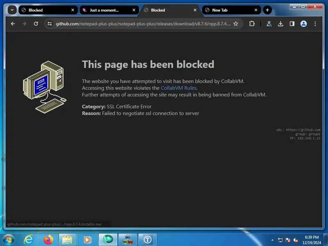Open the circled T taskbar app
This screenshot has width=328, height=246.
tap(147, 240)
